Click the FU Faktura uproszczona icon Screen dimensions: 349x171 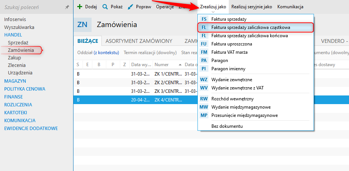click(x=204, y=44)
